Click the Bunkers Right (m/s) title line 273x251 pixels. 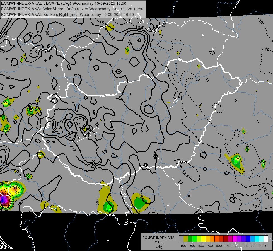67,15
